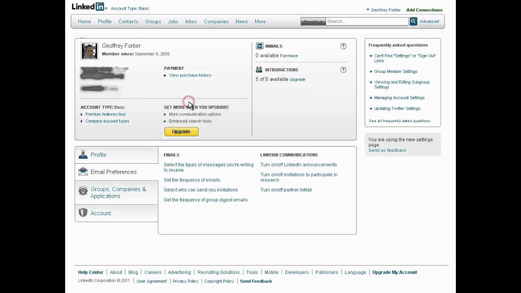Viewport: 521px width, 293px height.
Task: Click Send Feedback in footer
Action: click(256, 281)
